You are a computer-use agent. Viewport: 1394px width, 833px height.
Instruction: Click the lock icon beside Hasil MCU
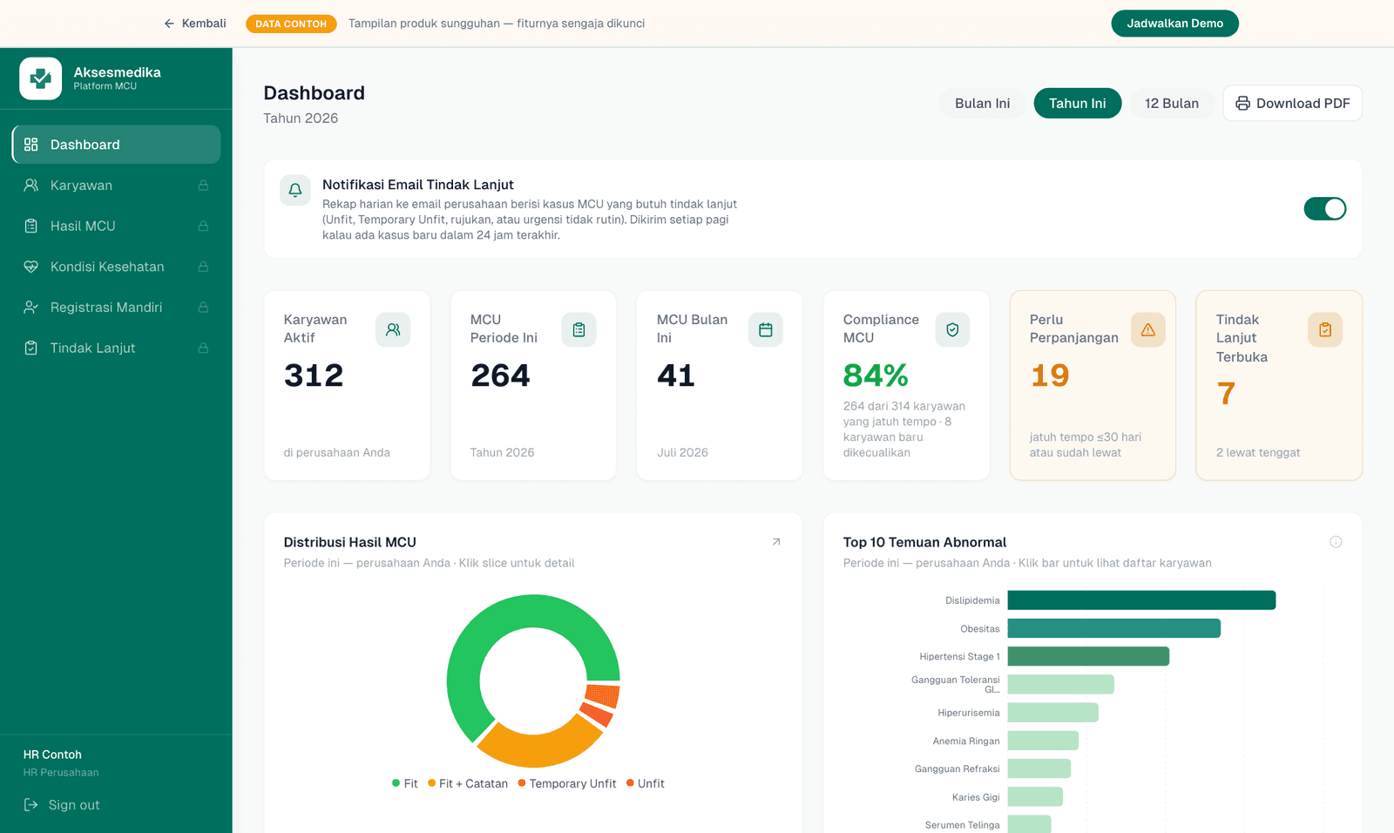tap(203, 226)
